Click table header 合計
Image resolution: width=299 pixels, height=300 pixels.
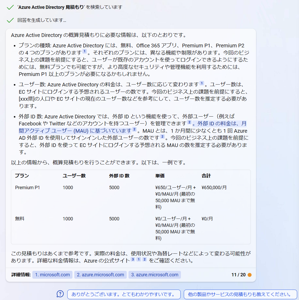point(206,176)
